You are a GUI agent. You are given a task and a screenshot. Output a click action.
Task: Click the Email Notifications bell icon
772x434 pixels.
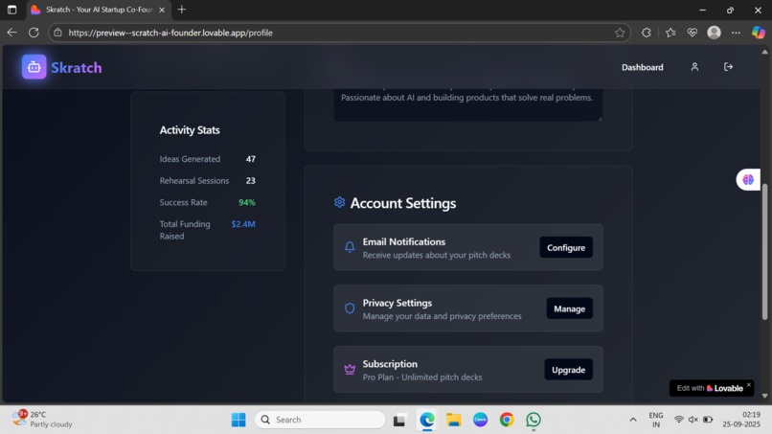pos(350,247)
